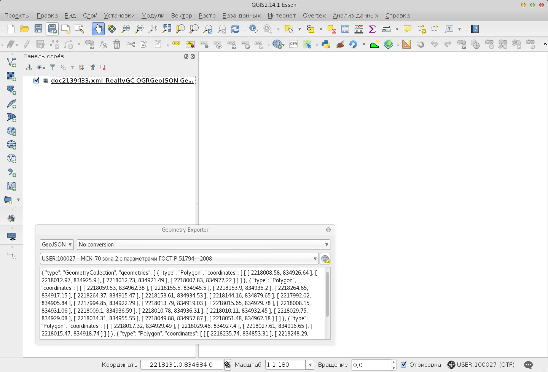Image resolution: width=548 pixels, height=372 pixels.
Task: Filter the legend by map content
Action: 53,67
